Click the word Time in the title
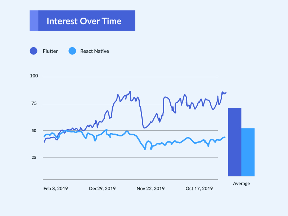 click(x=112, y=21)
